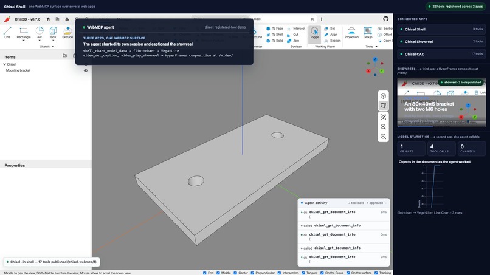Click the first chisel_get_document_info ok entry
This screenshot has width=490, height=275.
pyautogui.click(x=343, y=214)
